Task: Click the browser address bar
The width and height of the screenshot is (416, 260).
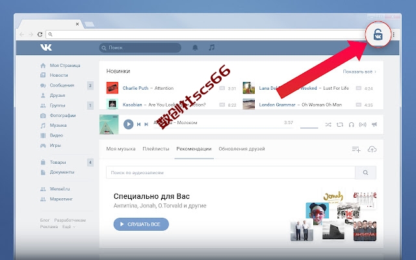Action: 205,34
